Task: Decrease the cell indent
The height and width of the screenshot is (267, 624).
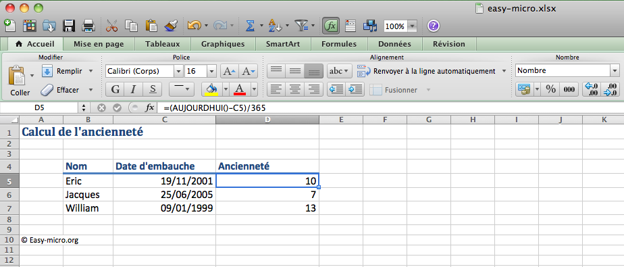Action: click(336, 90)
